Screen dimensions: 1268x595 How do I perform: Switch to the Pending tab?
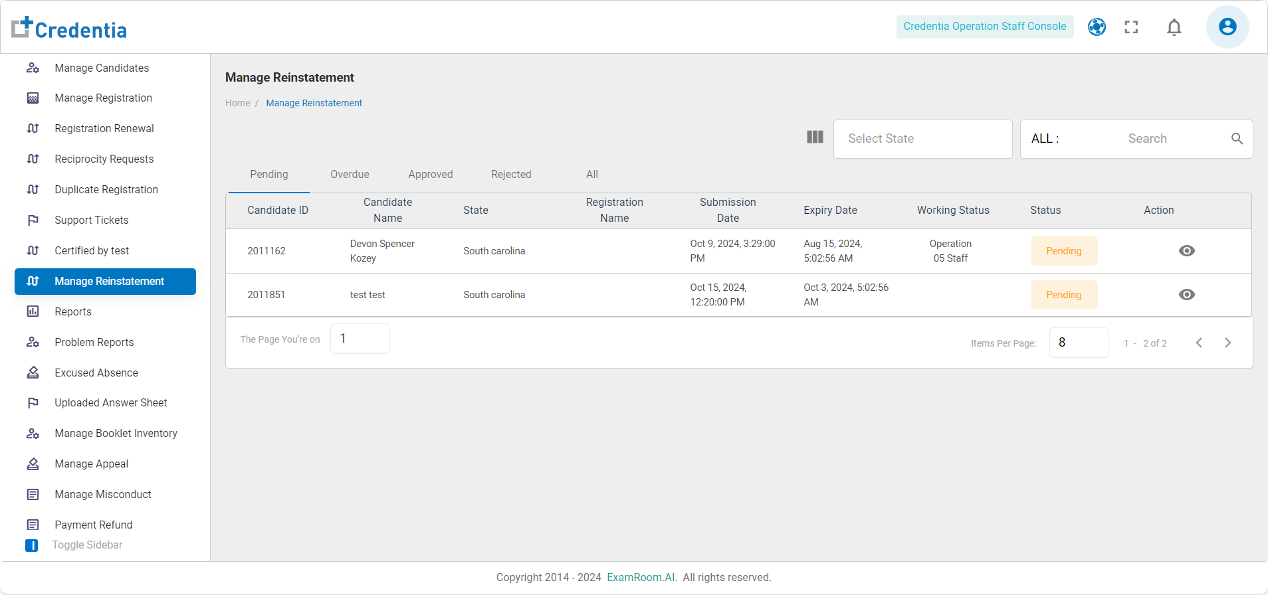269,175
